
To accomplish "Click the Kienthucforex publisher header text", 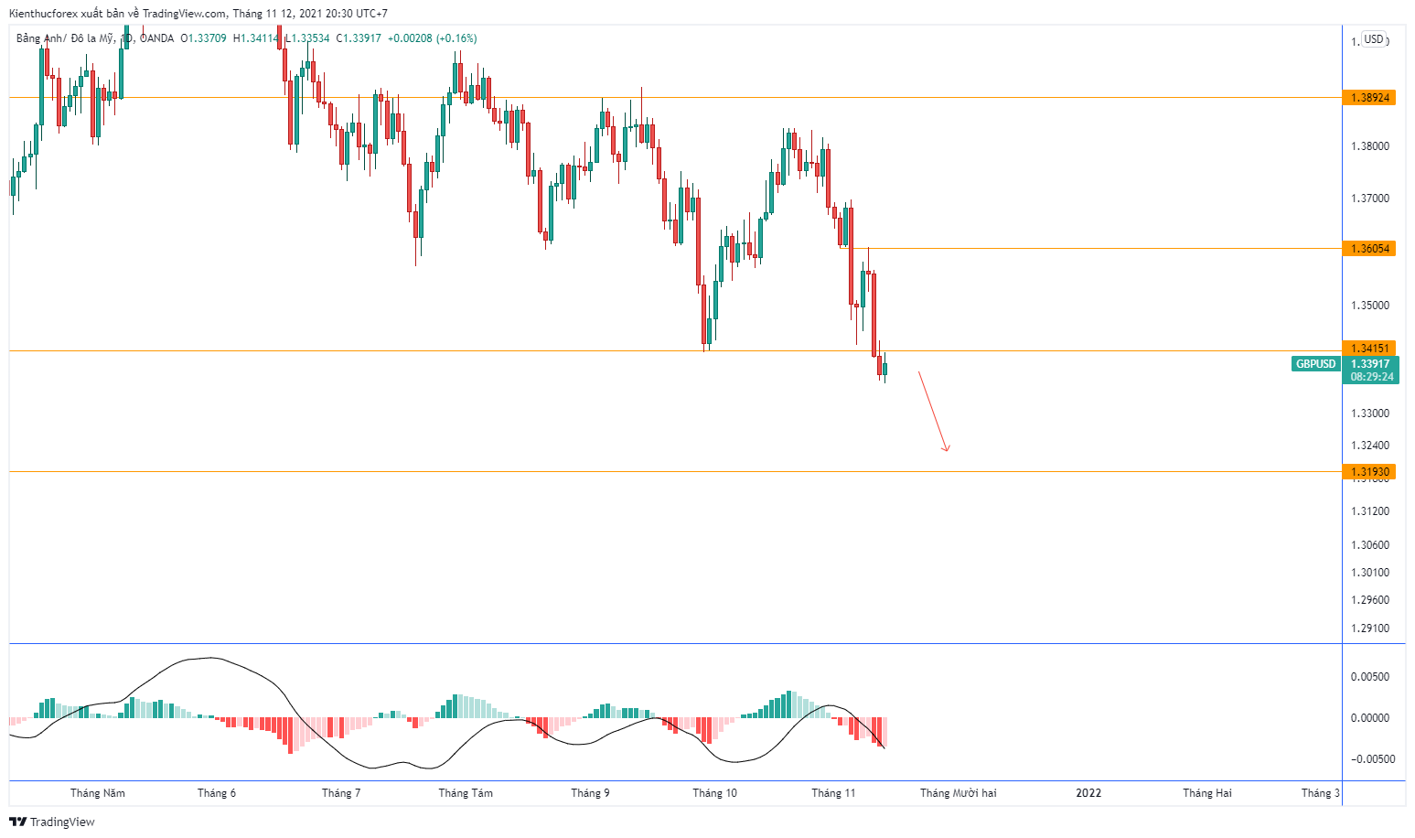I will click(x=198, y=14).
